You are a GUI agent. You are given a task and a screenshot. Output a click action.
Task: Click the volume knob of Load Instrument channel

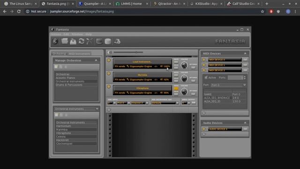click(x=184, y=65)
